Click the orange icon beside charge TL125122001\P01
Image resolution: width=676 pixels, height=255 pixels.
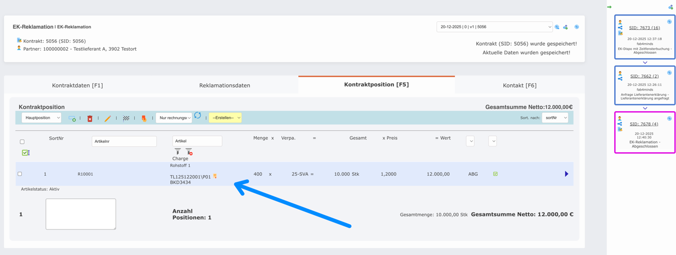(215, 176)
